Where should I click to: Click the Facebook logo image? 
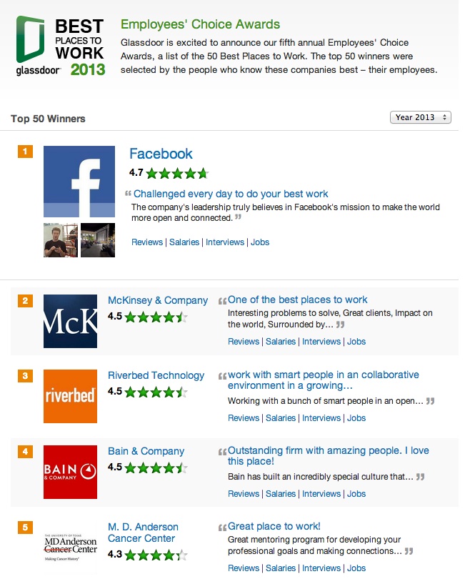[79, 182]
